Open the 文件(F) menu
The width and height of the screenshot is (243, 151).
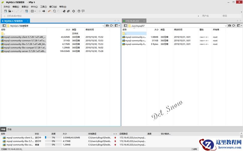(7, 7)
